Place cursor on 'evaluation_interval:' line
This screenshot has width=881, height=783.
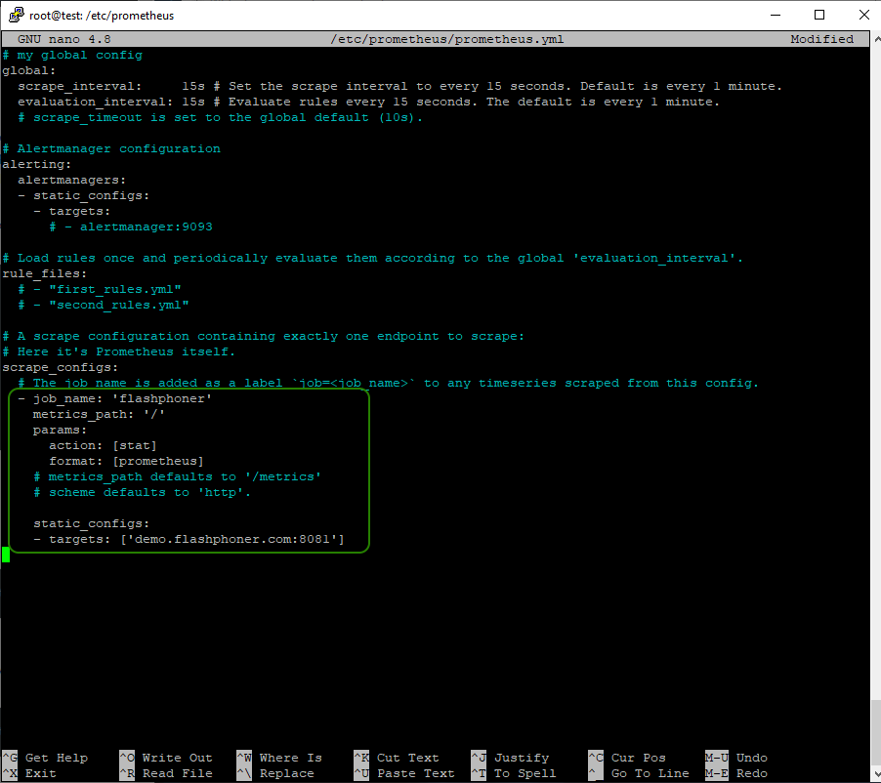[x=368, y=102]
